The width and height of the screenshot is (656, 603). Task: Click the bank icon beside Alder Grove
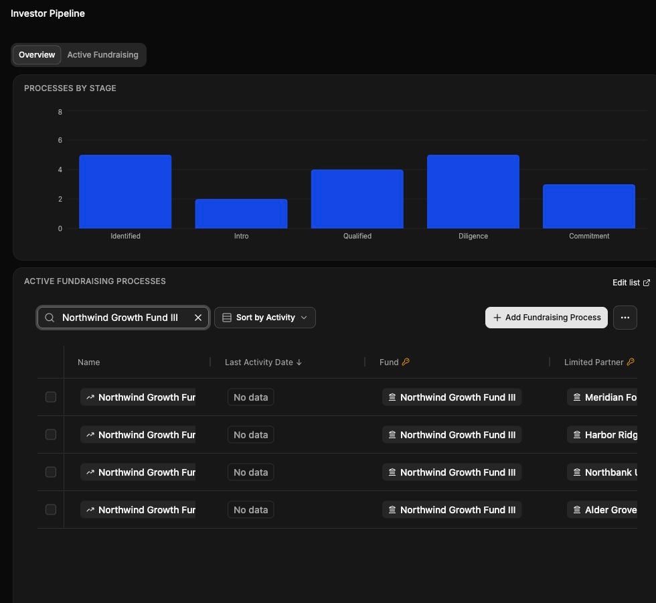577,510
